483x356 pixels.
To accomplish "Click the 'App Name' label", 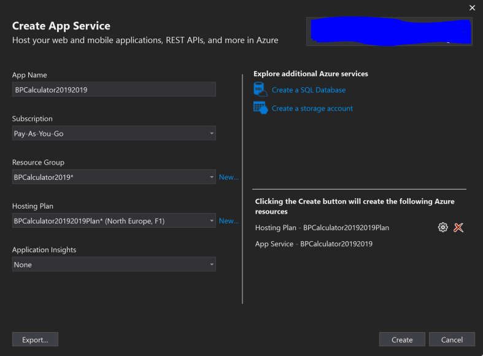I will [x=29, y=75].
